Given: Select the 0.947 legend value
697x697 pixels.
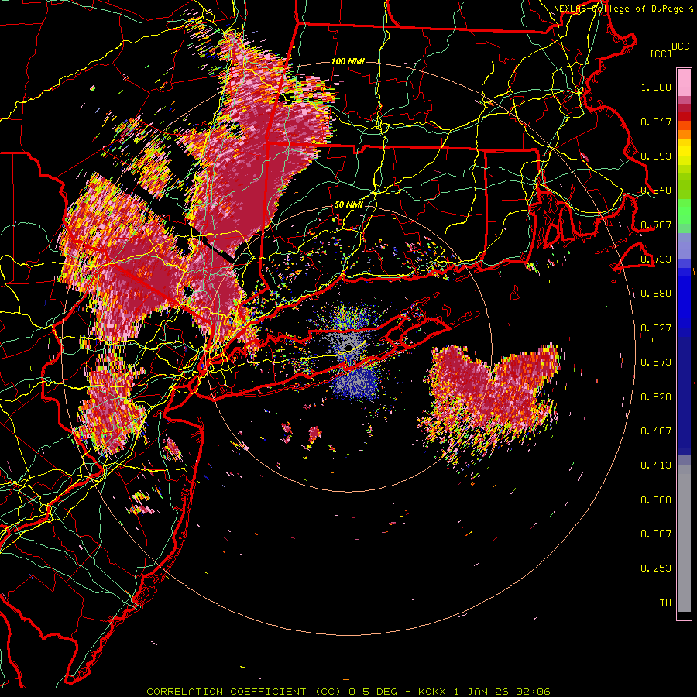Looking at the screenshot, I should click(656, 122).
